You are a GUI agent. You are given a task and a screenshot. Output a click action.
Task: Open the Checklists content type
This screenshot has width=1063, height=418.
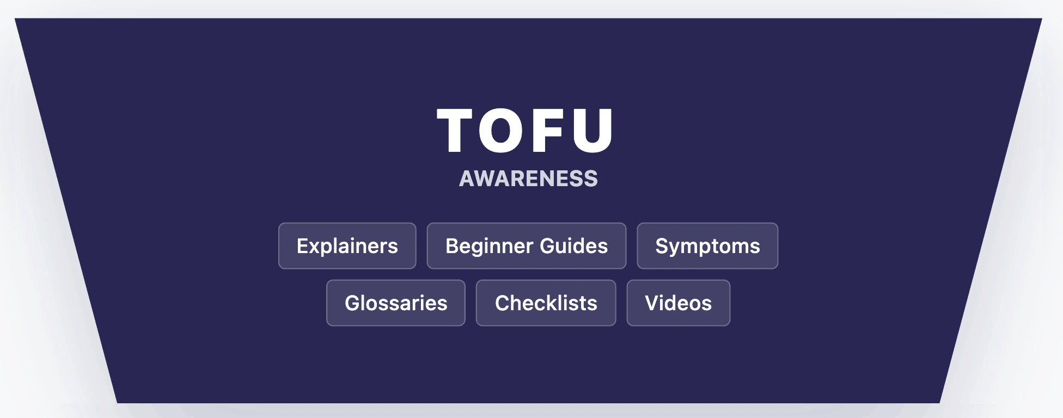[x=546, y=303]
